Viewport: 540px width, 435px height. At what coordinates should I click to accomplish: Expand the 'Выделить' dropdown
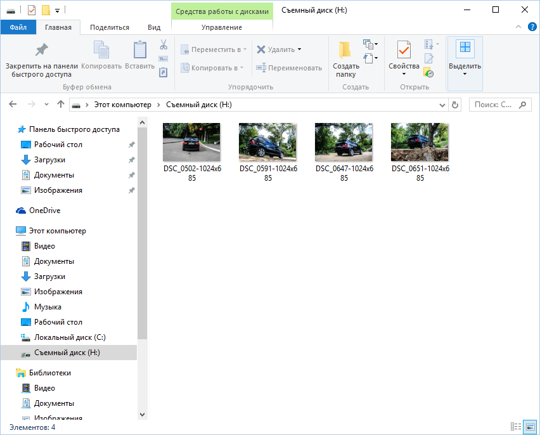pos(465,74)
